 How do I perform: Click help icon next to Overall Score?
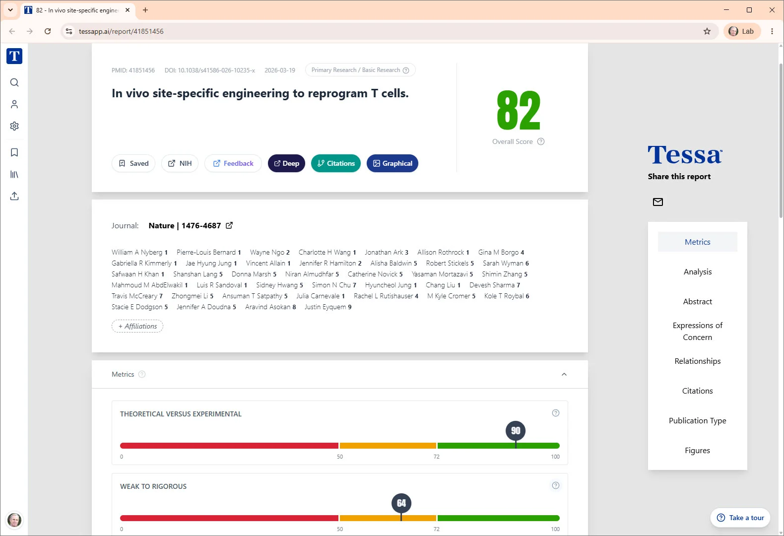coord(541,141)
